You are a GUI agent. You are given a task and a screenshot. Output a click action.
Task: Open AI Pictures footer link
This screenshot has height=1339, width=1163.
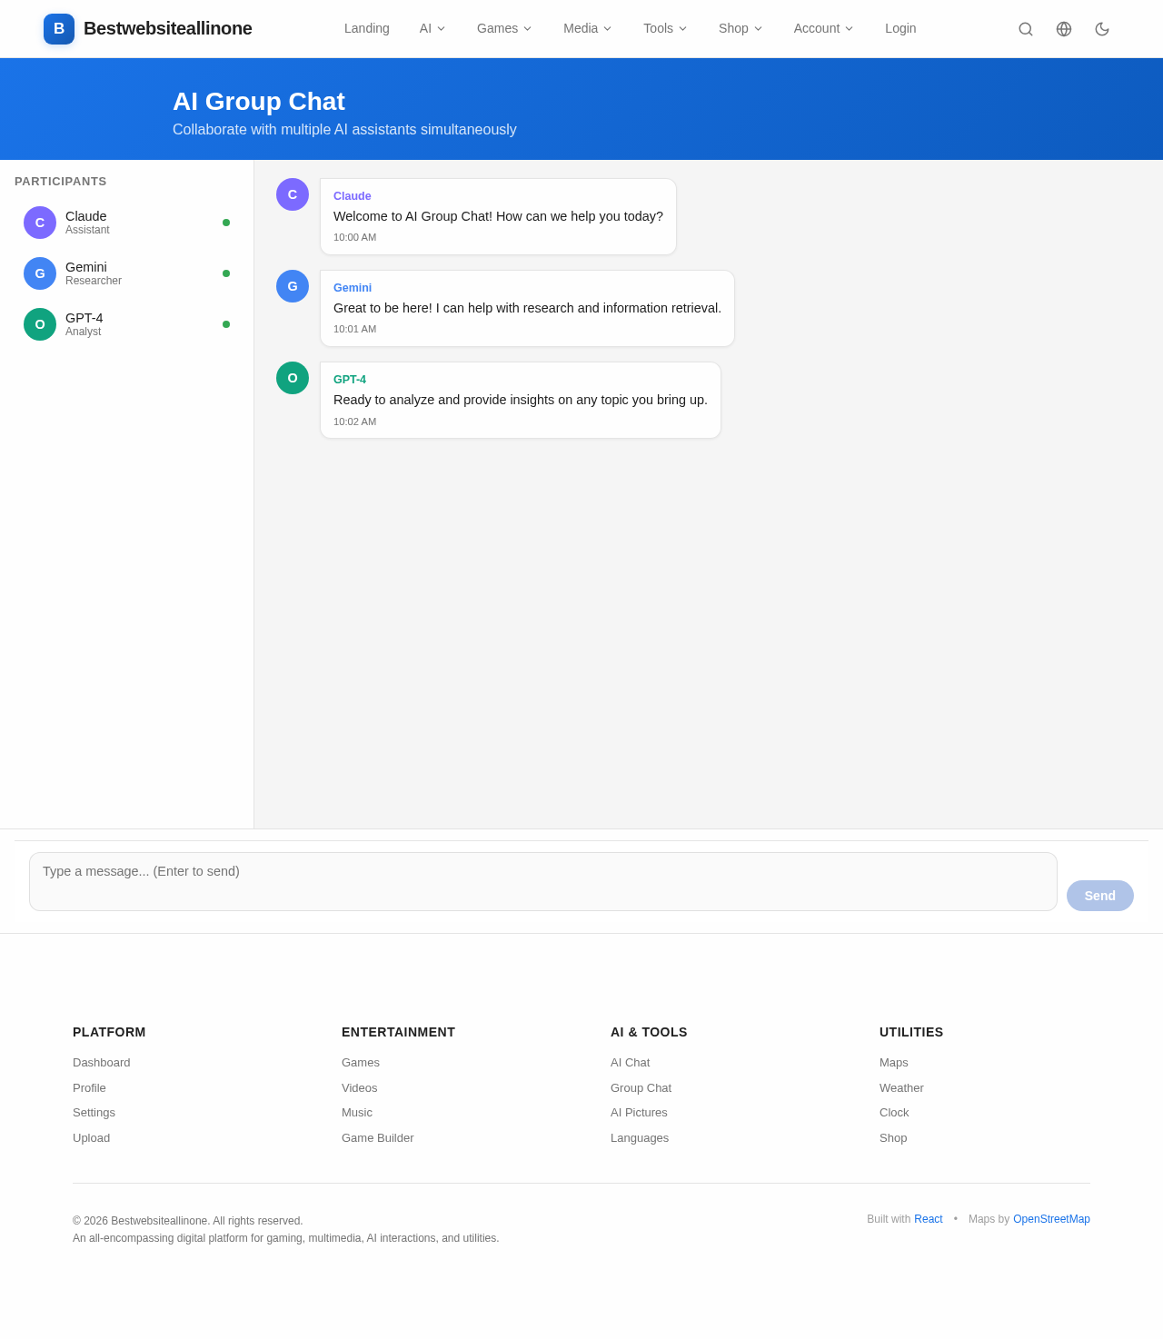pos(639,1113)
